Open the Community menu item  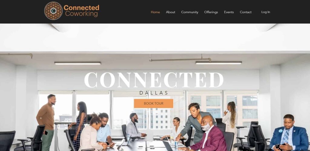[x=190, y=12]
